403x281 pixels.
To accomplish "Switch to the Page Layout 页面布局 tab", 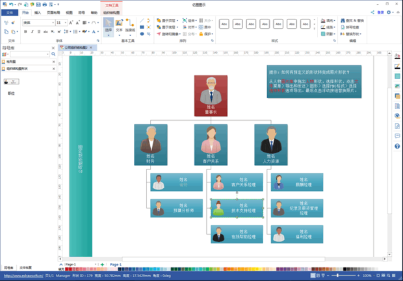I will point(53,12).
